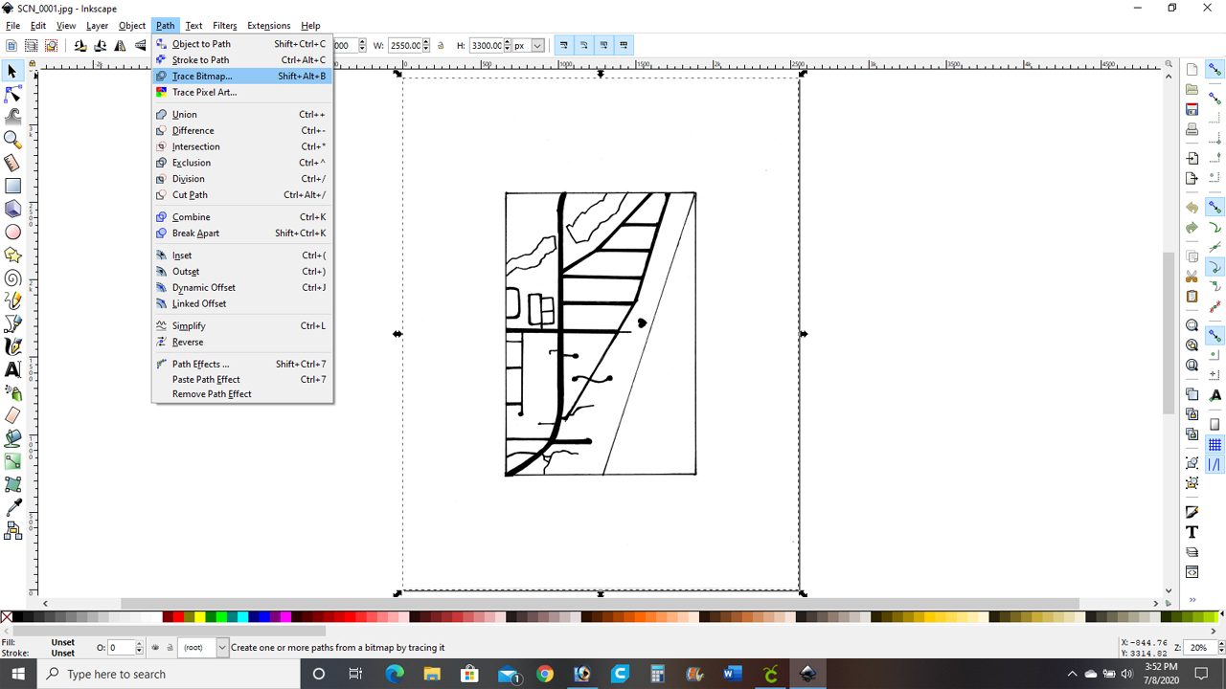Open Text and Font dialog icon
The height and width of the screenshot is (689, 1226).
pos(1192,532)
